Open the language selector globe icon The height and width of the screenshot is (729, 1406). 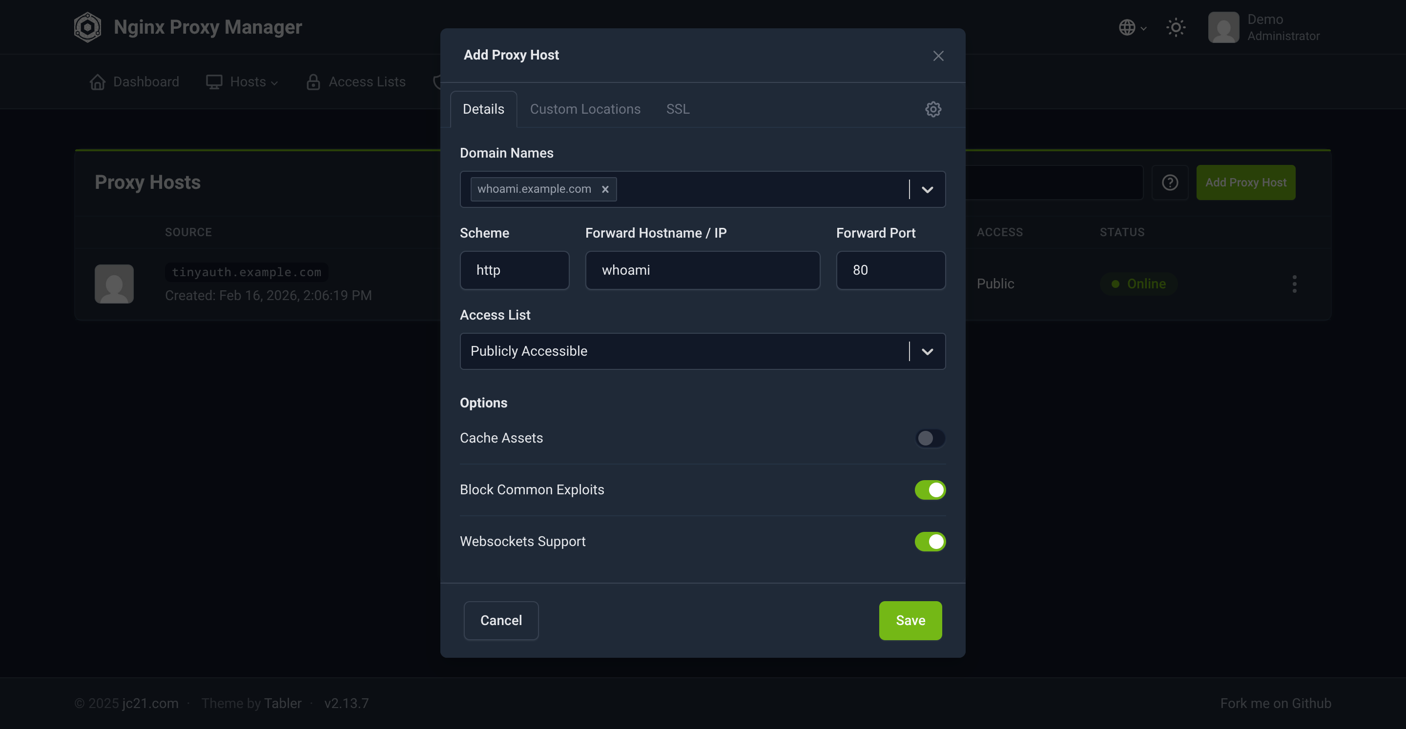(1129, 27)
